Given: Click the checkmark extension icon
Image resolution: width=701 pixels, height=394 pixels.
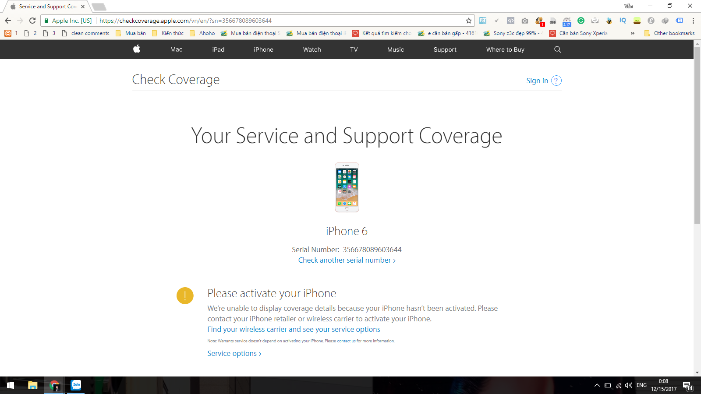Looking at the screenshot, I should point(496,21).
